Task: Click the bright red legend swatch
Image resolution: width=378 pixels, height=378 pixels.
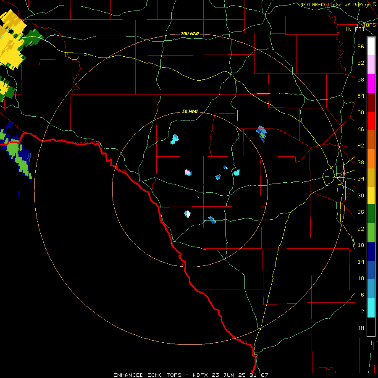Action: point(371,121)
